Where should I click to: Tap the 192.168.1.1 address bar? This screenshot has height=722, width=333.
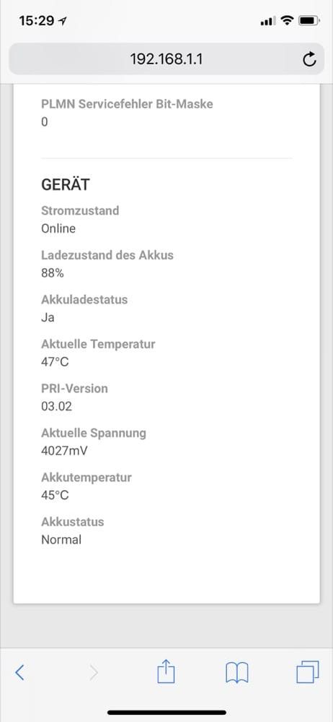[166, 59]
